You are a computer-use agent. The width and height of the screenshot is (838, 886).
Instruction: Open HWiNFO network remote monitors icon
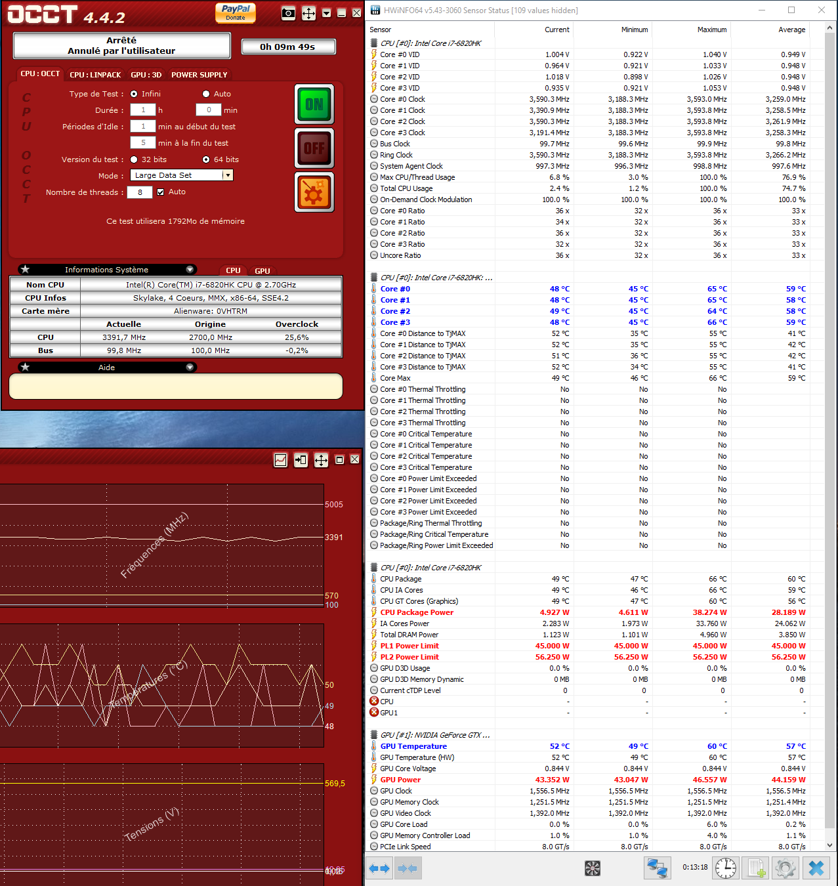[x=657, y=868]
